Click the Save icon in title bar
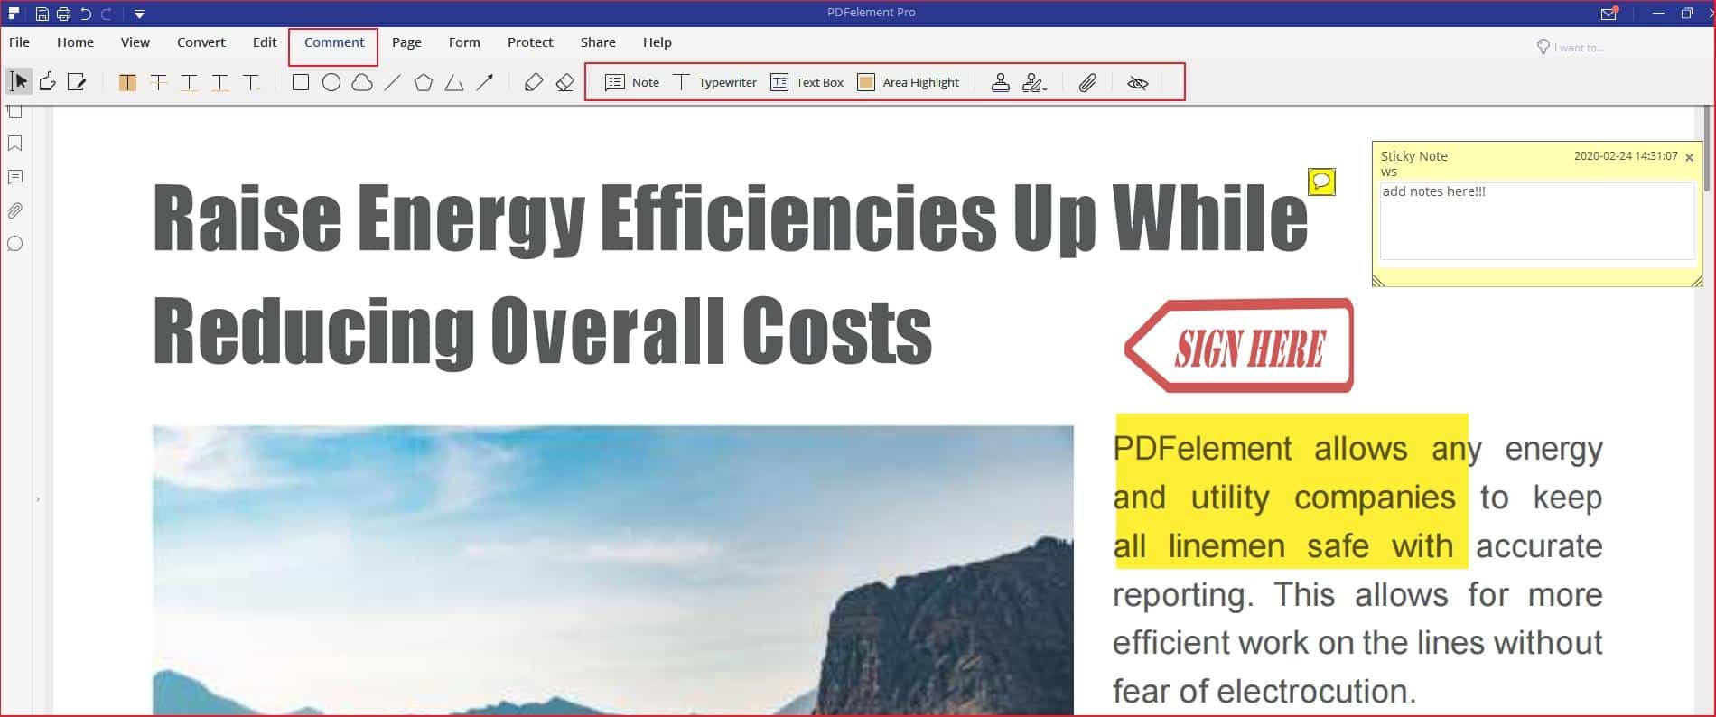 pyautogui.click(x=42, y=14)
